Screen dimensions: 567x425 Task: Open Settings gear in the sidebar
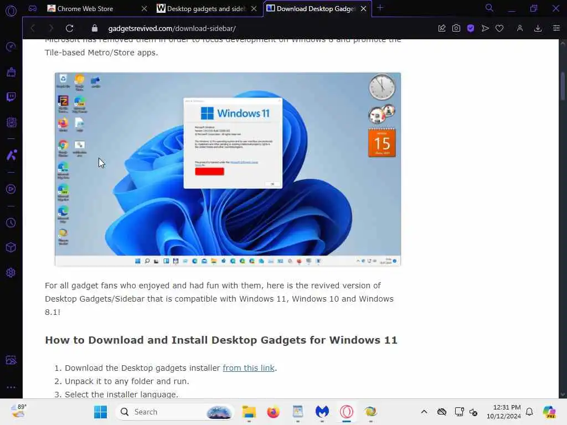pyautogui.click(x=11, y=272)
